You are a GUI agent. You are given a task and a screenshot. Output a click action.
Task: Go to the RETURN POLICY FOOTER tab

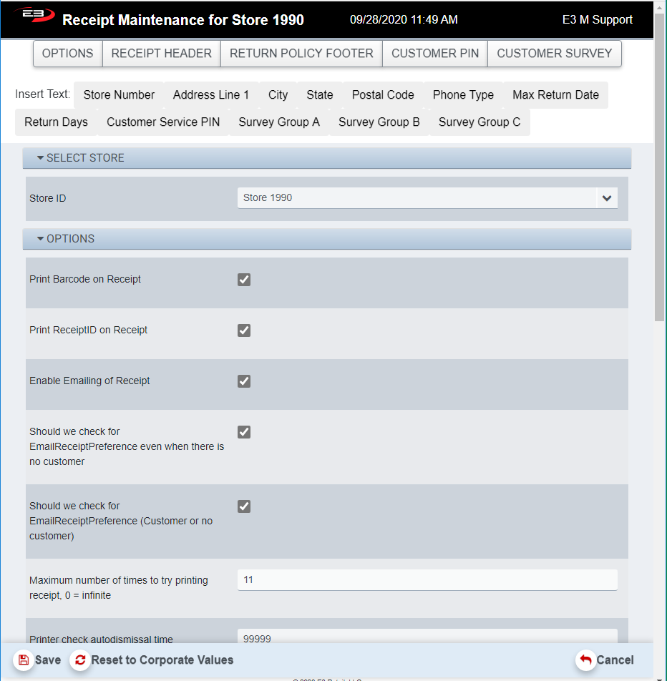[x=301, y=54]
